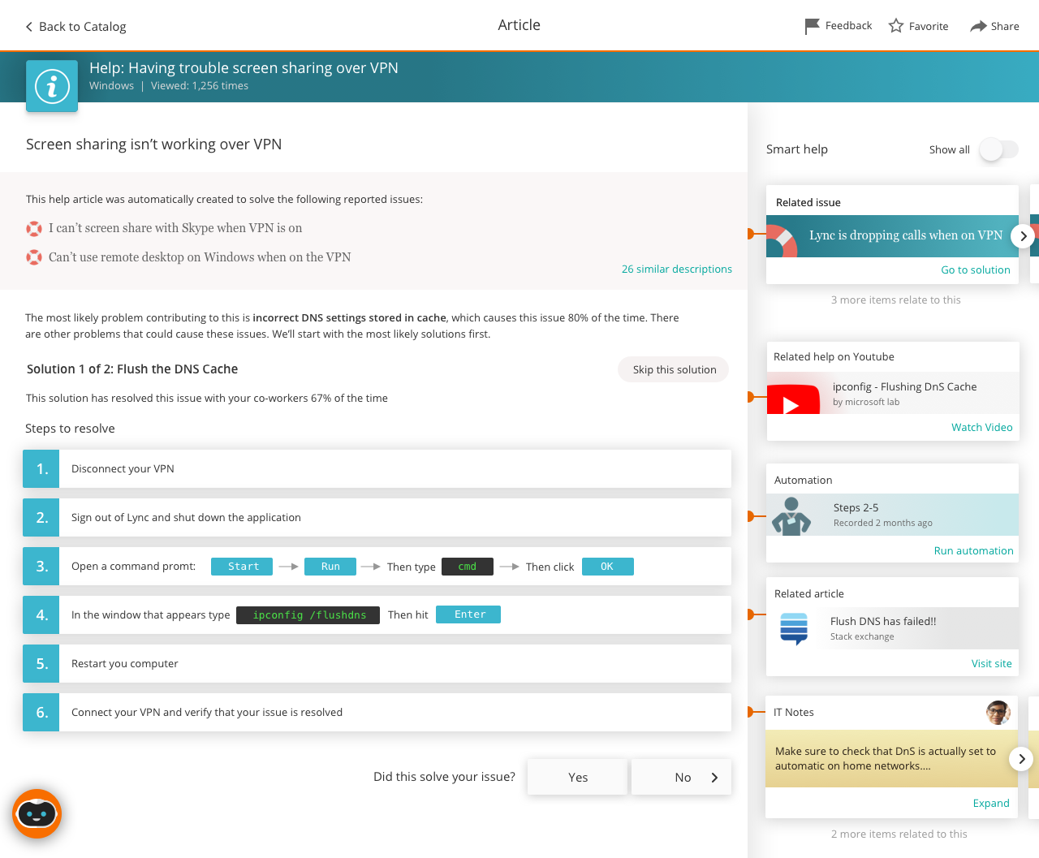
Task: Click lifebuoy icon beside remote desktop issue
Action: point(34,258)
